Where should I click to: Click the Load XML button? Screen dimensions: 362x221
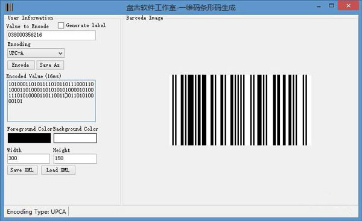[58, 170]
